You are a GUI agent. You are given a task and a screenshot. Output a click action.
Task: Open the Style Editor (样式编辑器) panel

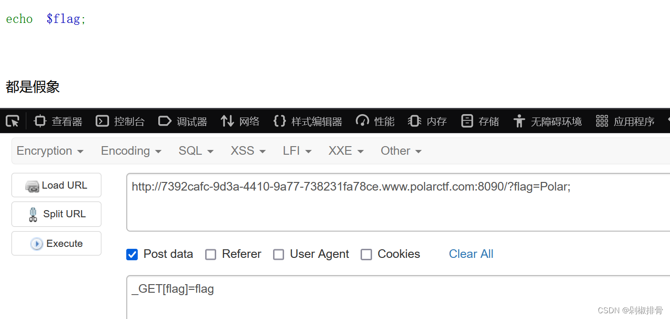[x=308, y=121]
